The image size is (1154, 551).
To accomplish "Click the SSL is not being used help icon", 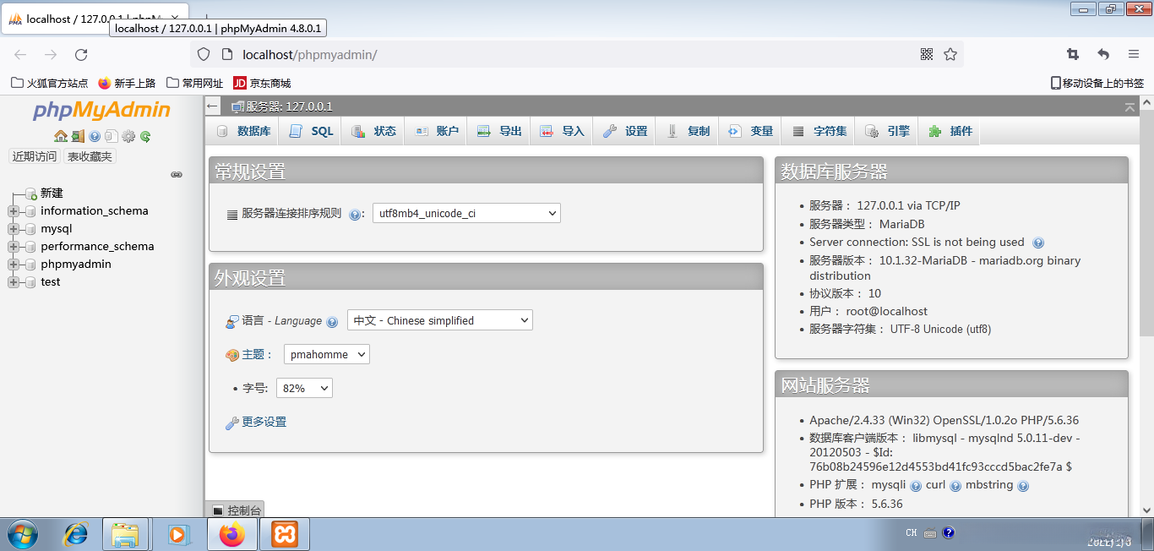I will pos(1038,243).
